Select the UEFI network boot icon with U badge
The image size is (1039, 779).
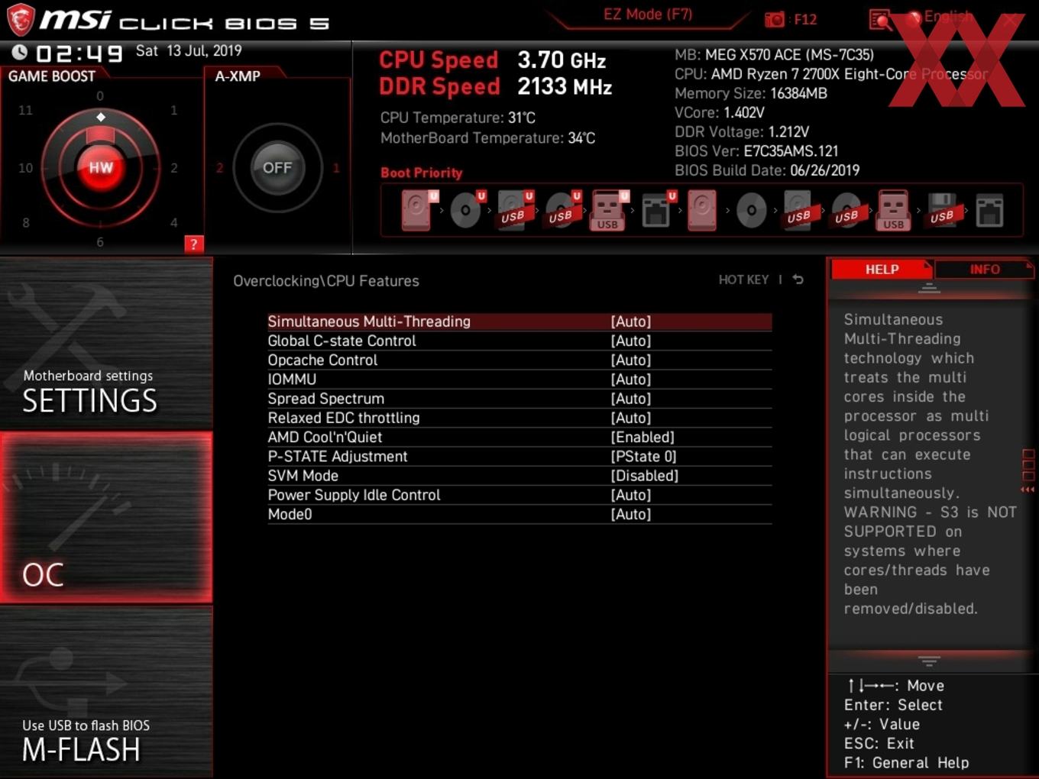658,210
